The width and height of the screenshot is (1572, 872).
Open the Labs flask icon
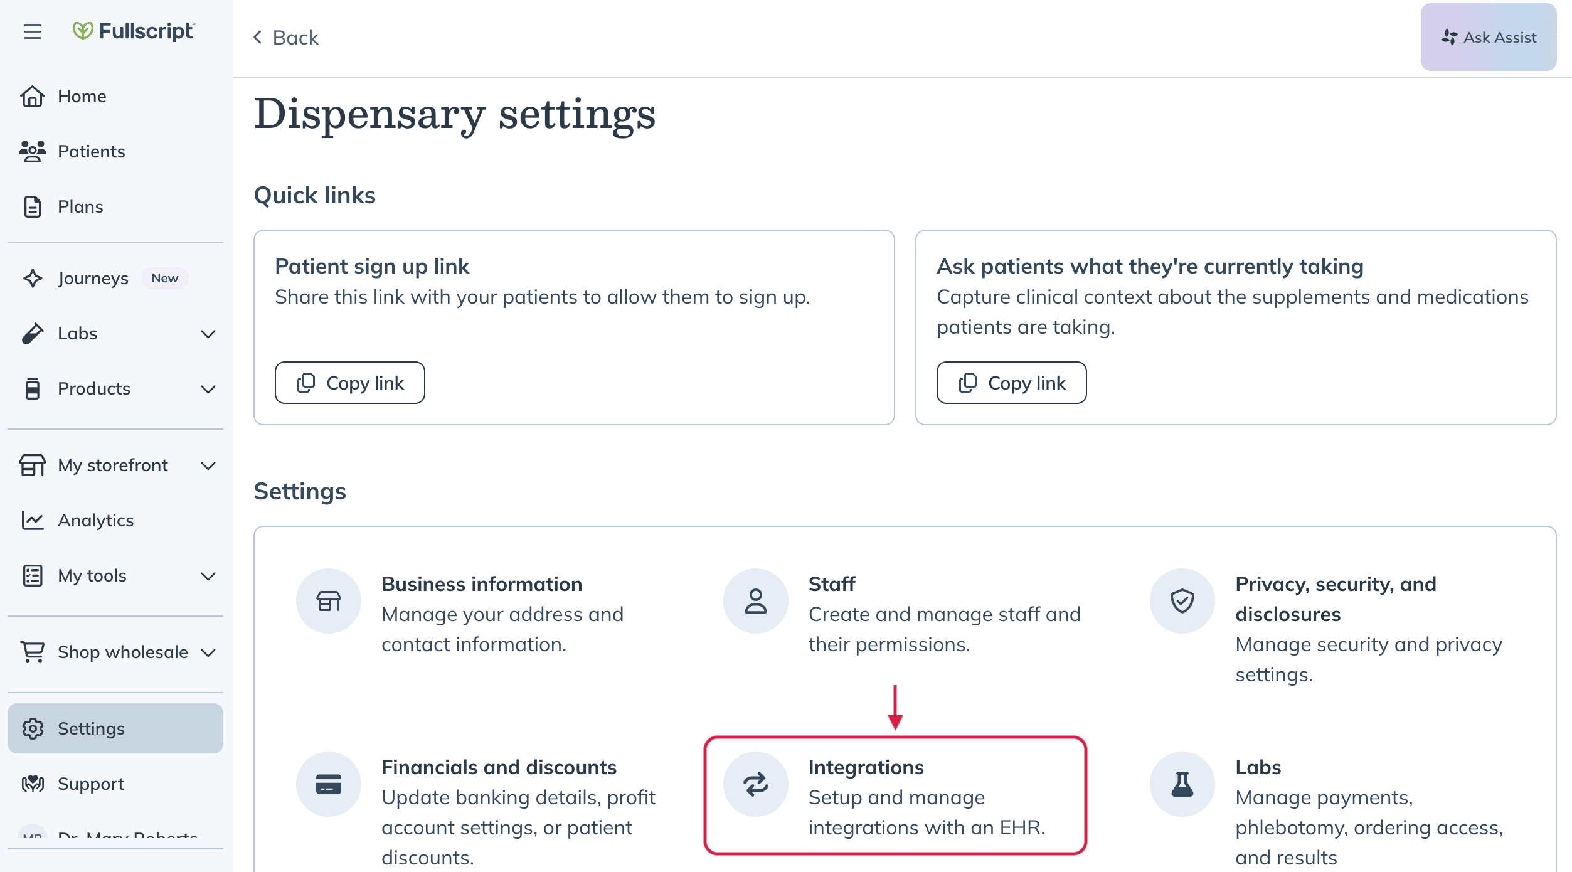coord(1182,784)
